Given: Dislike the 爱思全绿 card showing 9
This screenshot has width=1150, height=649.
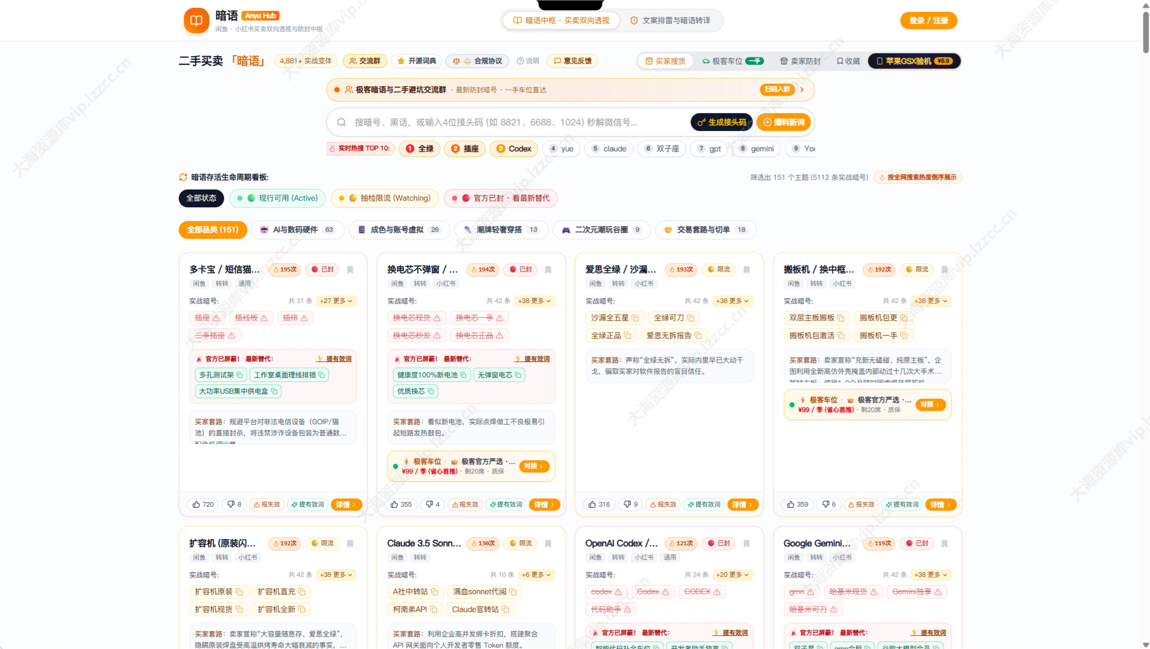Looking at the screenshot, I should (x=631, y=504).
